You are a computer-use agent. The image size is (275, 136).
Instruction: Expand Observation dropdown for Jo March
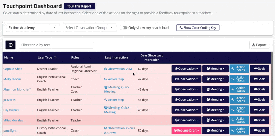pos(186,100)
